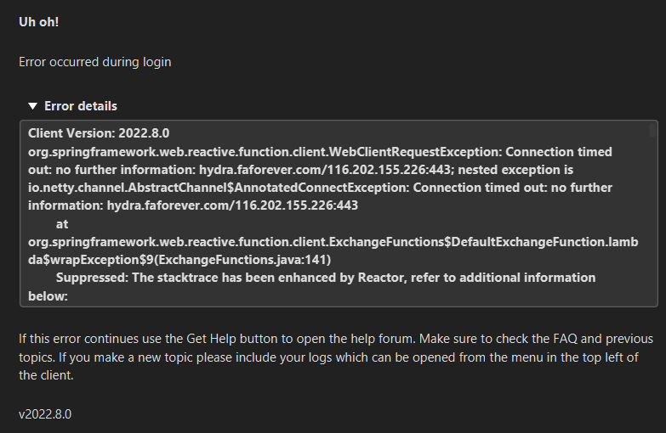Viewport: 666px width, 433px height.
Task: Collapse the Error details disclosure triangle
Action: pos(32,106)
